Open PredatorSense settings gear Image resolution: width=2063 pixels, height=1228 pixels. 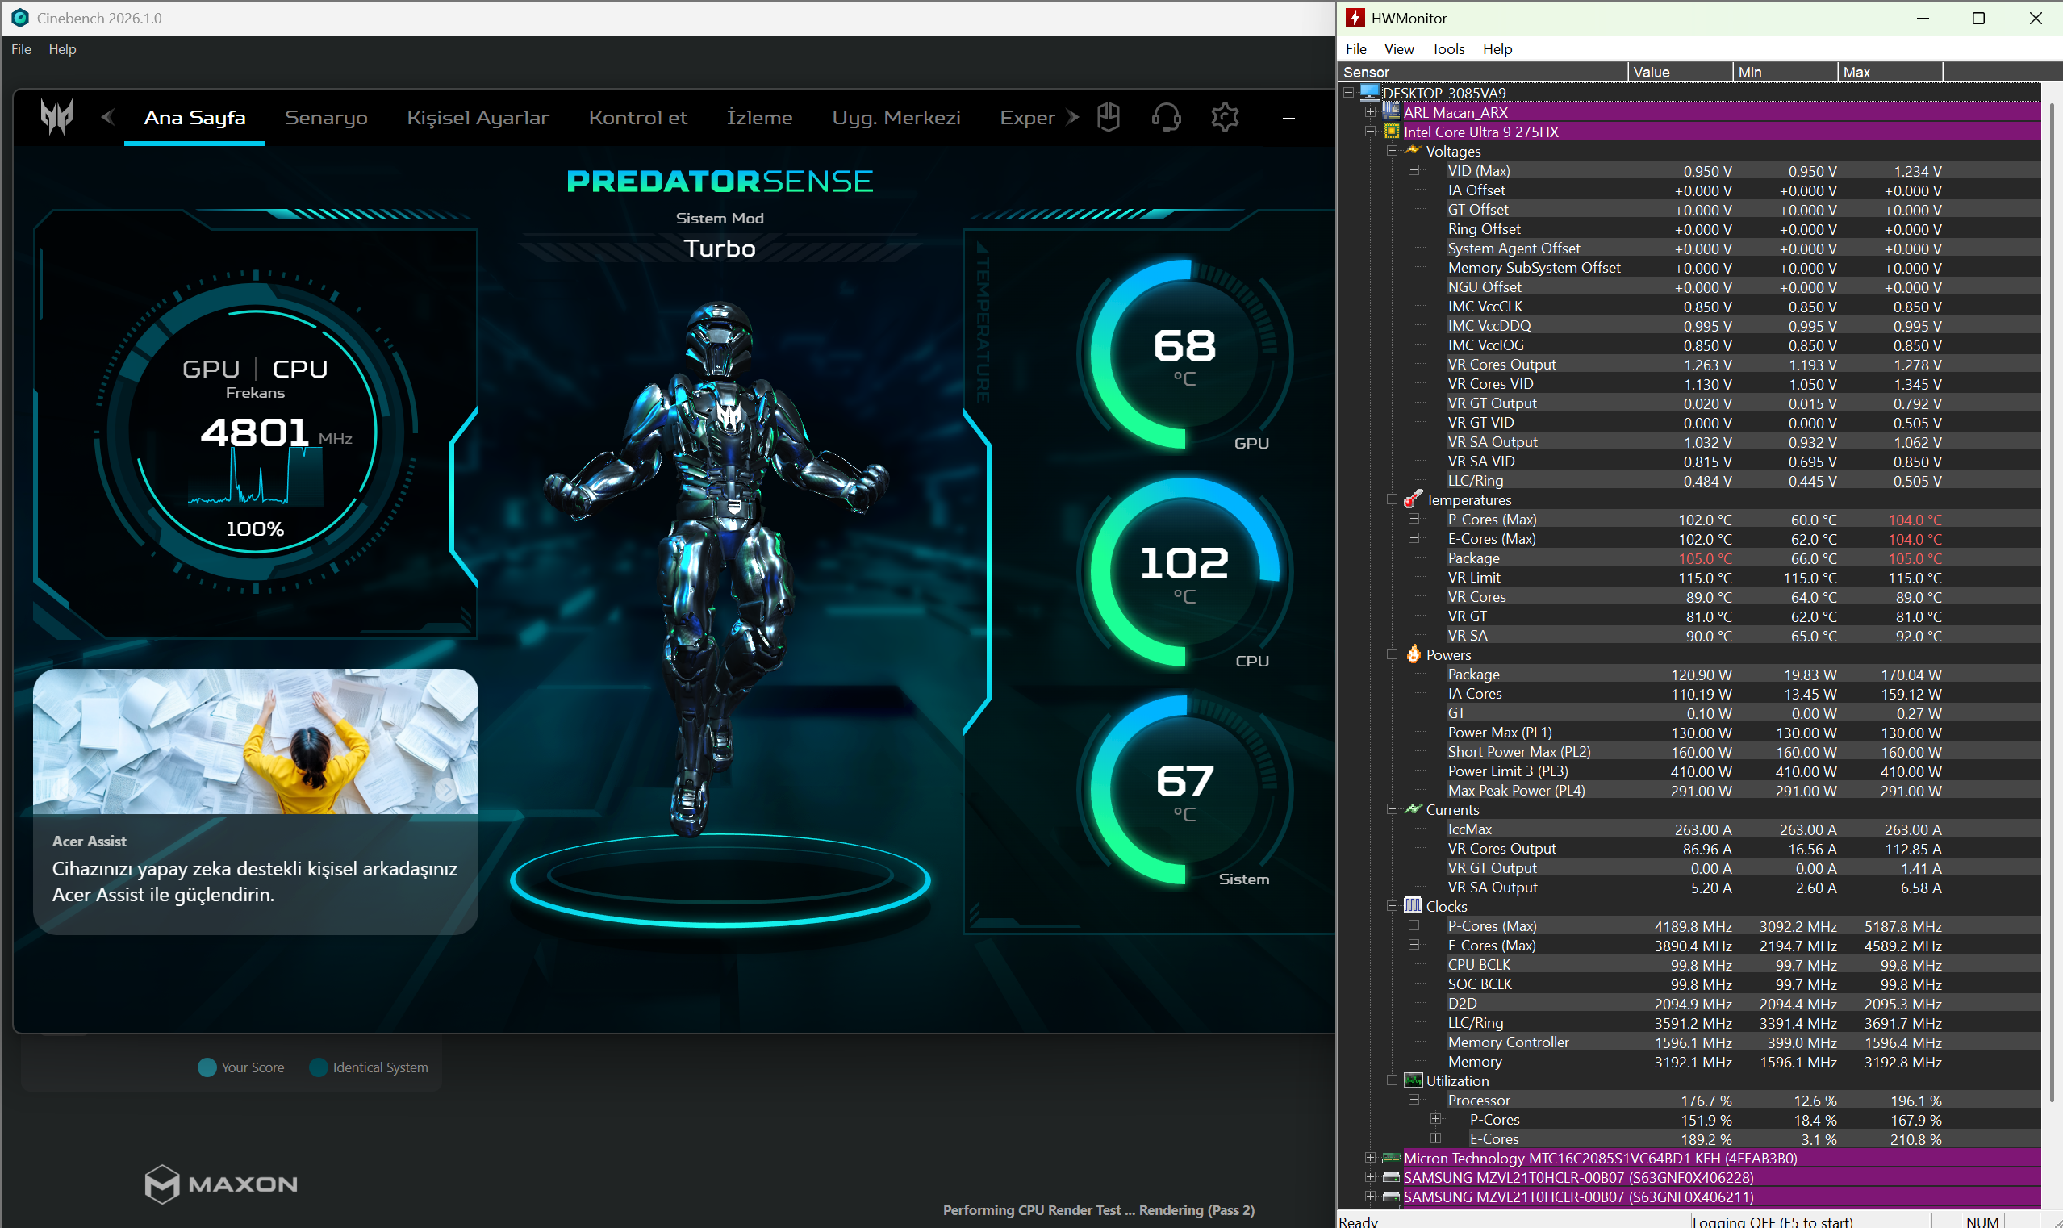click(x=1225, y=118)
